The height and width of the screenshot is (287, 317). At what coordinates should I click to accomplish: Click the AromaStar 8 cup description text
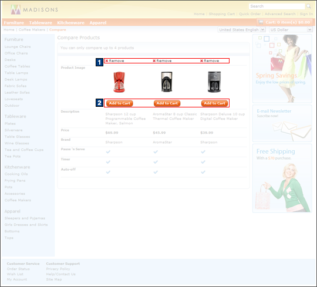(x=175, y=116)
